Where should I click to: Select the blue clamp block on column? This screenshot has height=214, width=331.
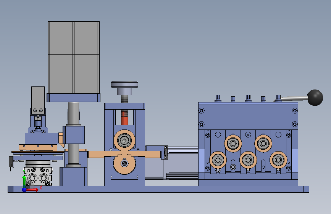coord(74,135)
